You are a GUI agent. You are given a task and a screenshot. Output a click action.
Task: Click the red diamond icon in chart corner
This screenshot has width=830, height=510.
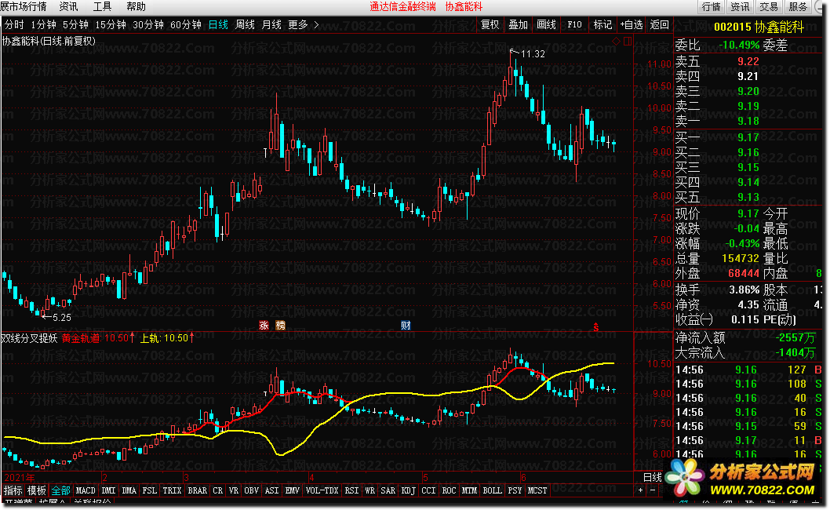pos(616,41)
